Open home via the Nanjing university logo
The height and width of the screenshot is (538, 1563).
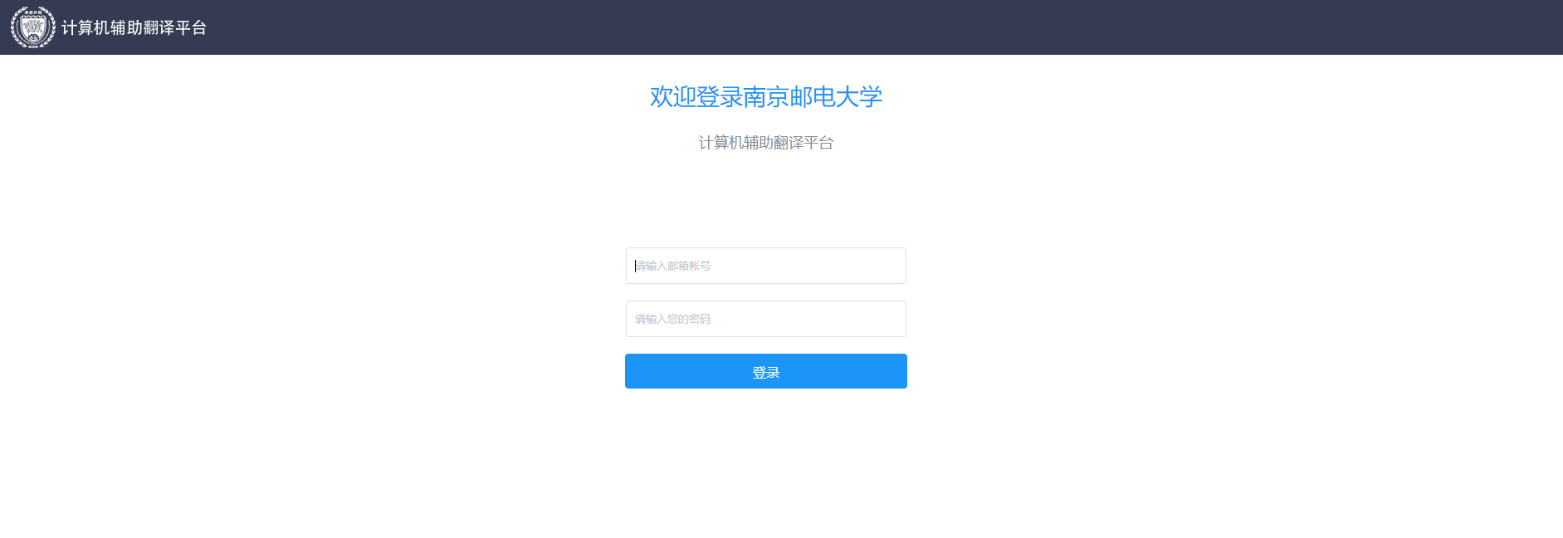[33, 27]
